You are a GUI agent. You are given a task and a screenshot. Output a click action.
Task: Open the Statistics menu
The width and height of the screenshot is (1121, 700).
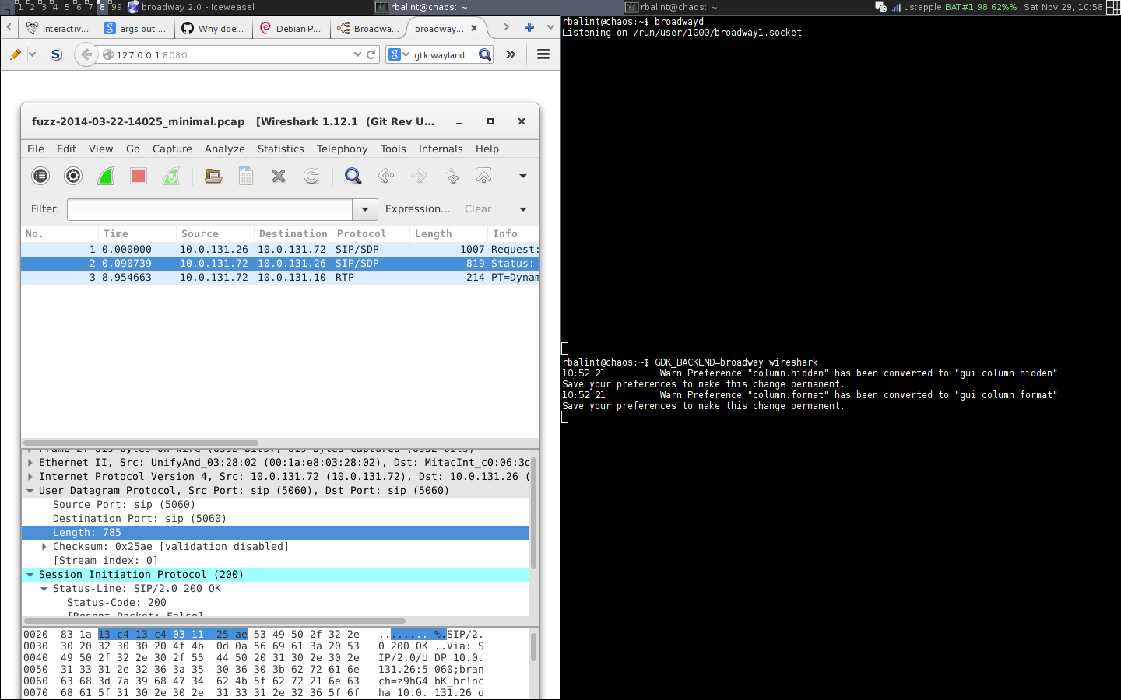[280, 149]
